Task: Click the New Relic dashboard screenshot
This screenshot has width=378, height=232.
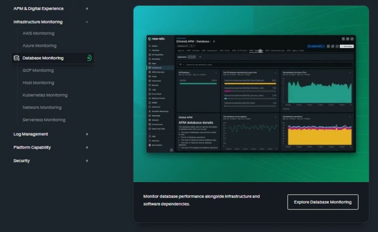Action: point(251,94)
